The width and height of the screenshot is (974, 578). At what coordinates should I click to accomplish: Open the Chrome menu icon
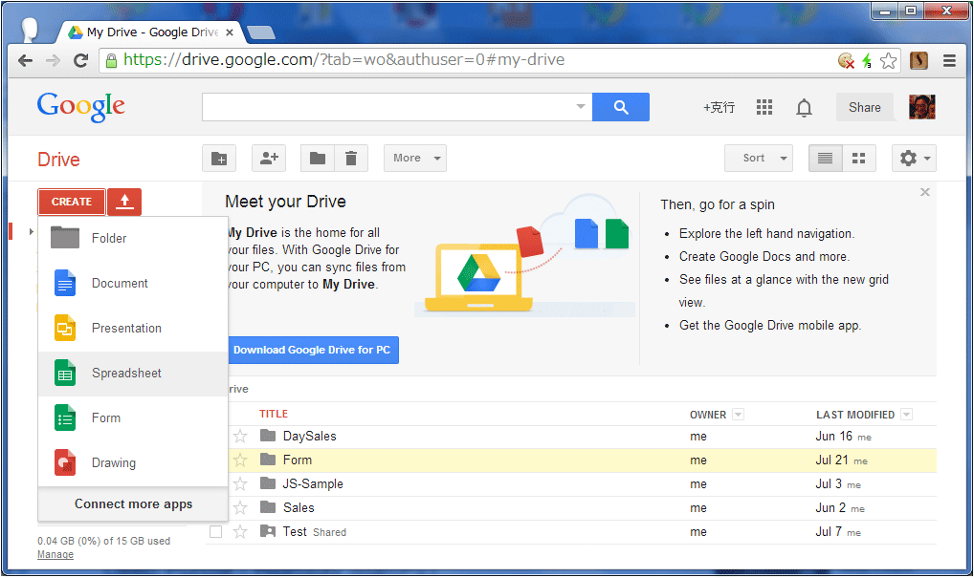pyautogui.click(x=949, y=60)
